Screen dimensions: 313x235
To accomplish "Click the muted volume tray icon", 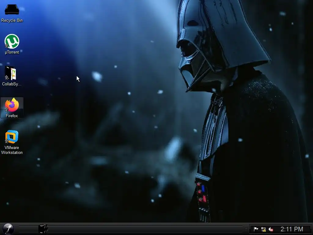I will pos(271,229).
